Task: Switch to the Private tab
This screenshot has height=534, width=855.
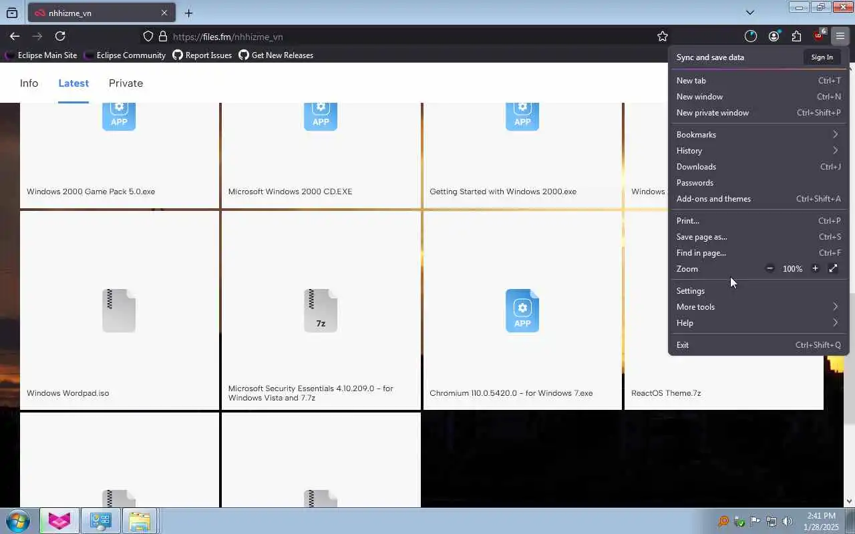Action: 126,83
